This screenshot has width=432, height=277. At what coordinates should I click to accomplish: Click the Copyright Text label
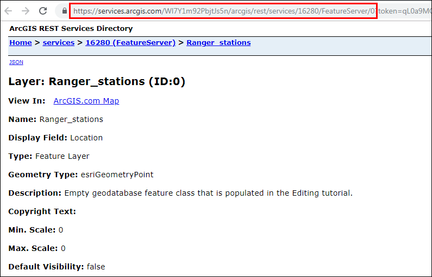coord(42,211)
